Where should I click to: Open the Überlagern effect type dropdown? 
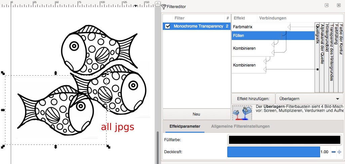(x=309, y=99)
